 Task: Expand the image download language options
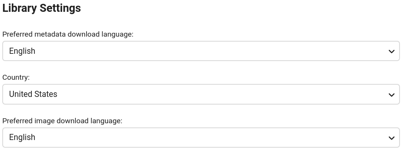point(201,137)
